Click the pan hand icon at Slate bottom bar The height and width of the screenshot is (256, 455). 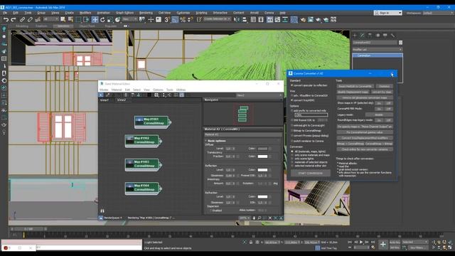point(254,218)
